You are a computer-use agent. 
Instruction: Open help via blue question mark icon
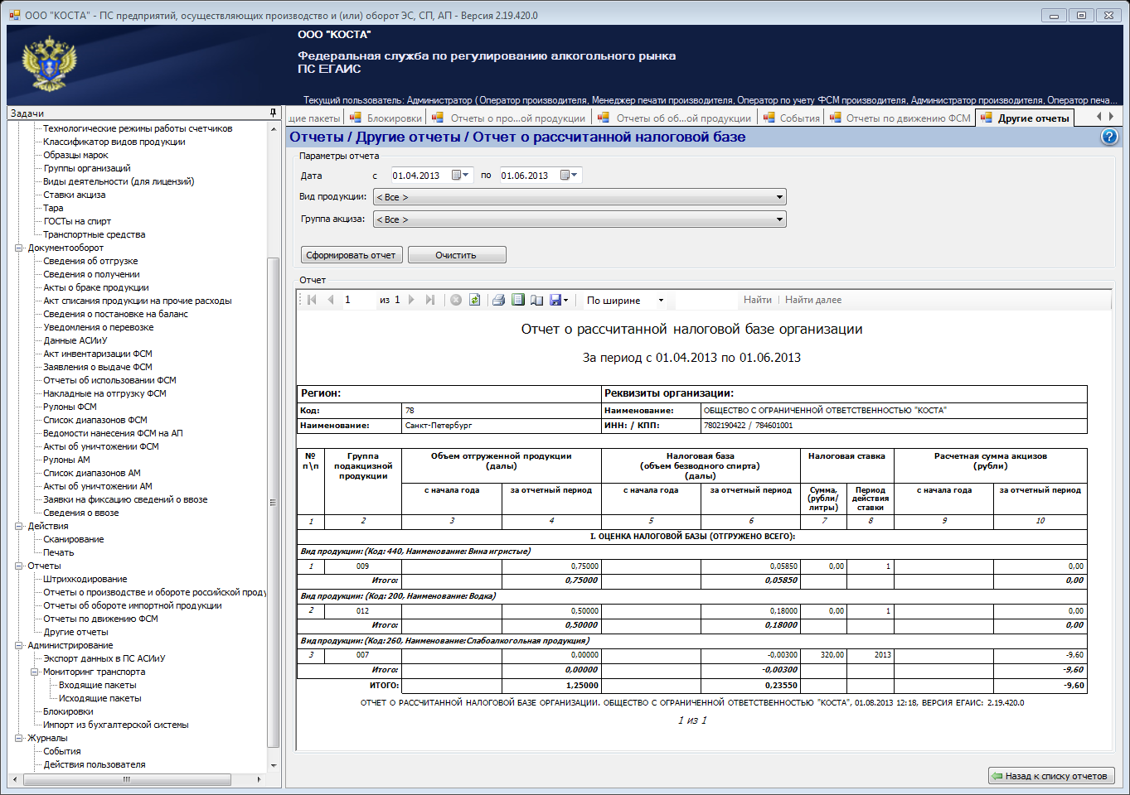[1109, 137]
